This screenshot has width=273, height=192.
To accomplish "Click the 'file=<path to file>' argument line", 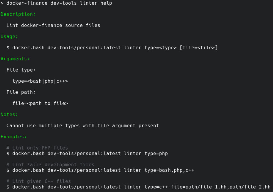I will click(x=40, y=103).
